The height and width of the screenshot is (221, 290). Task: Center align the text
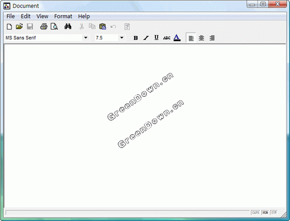[x=201, y=38]
